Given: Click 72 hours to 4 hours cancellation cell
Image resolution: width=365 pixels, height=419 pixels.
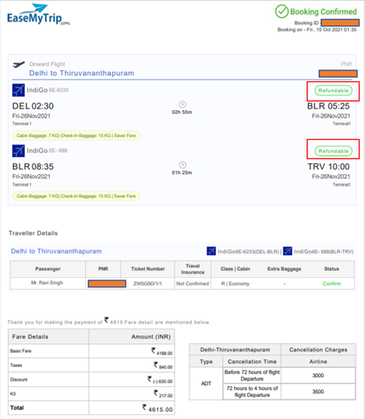Looking at the screenshot, I should 252,392.
